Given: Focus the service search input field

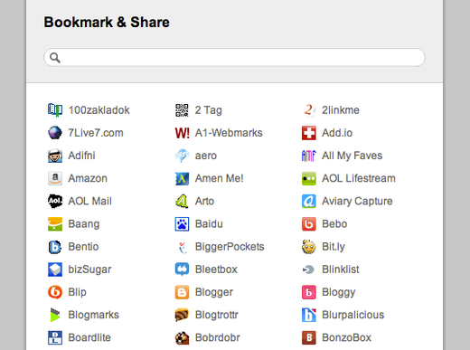Looking at the screenshot, I should [234, 57].
